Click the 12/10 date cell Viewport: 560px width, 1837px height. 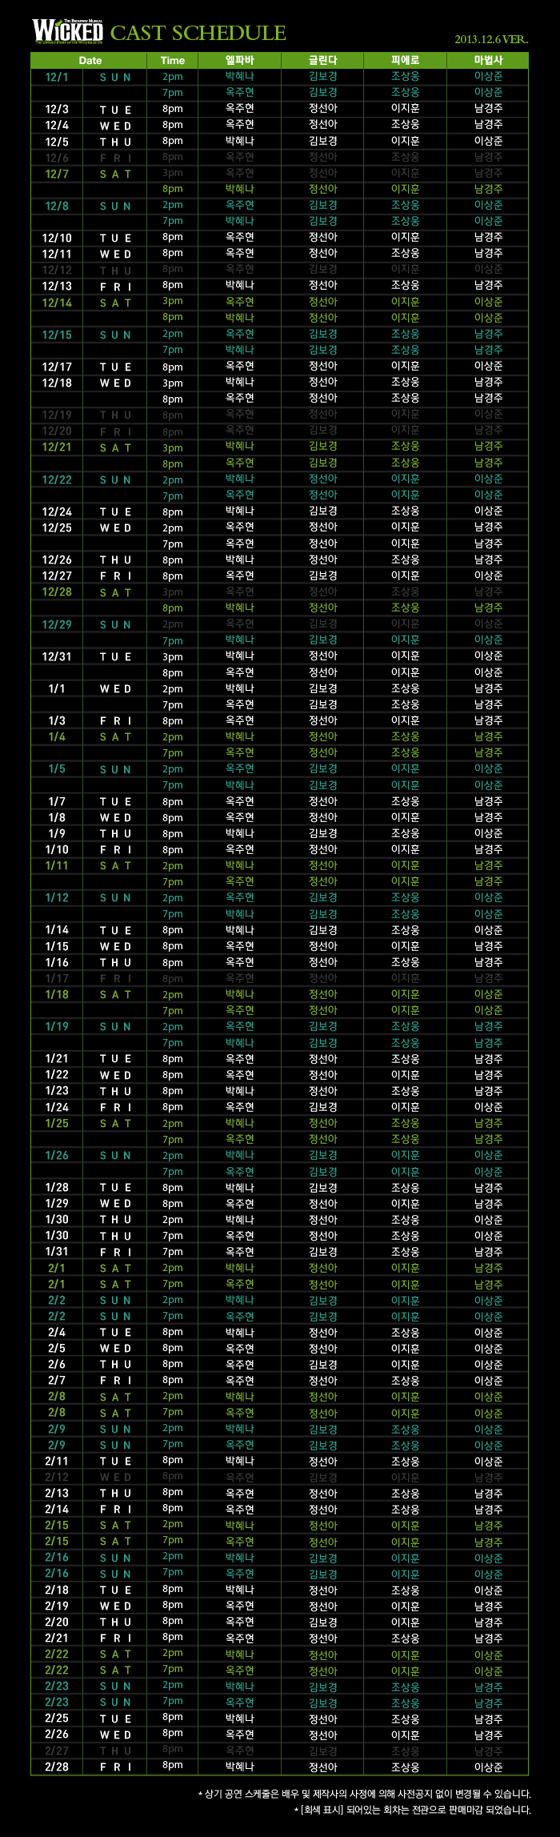pyautogui.click(x=57, y=238)
